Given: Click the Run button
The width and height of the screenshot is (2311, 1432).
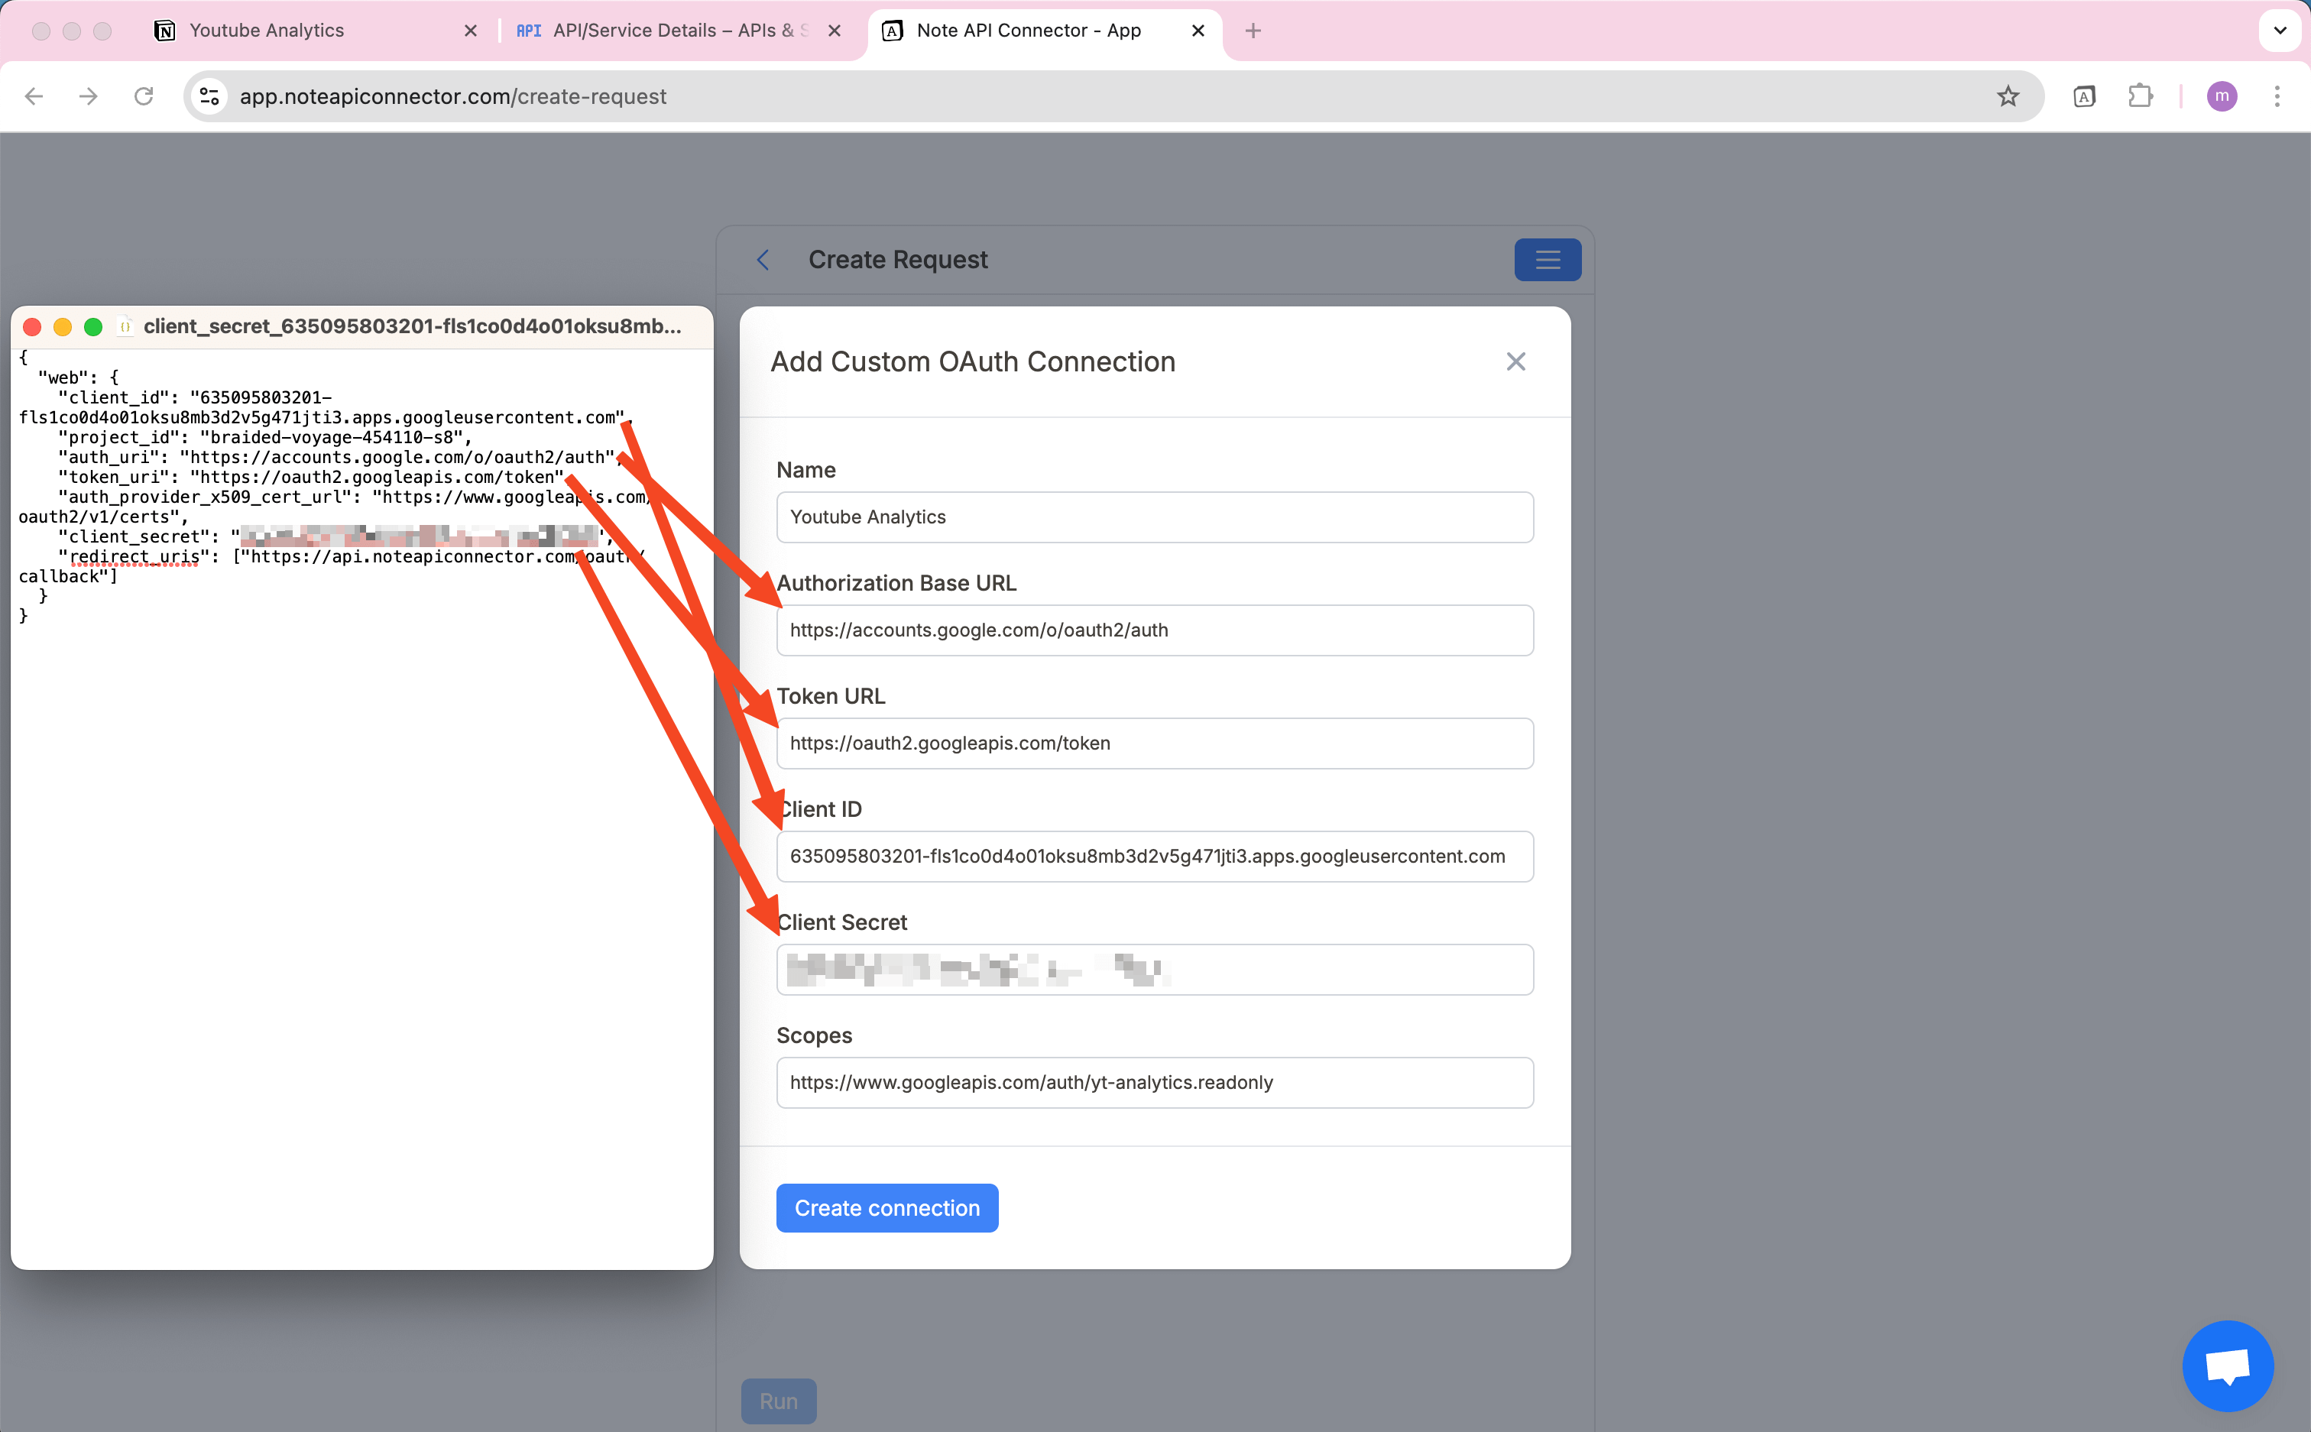Looking at the screenshot, I should click(778, 1401).
